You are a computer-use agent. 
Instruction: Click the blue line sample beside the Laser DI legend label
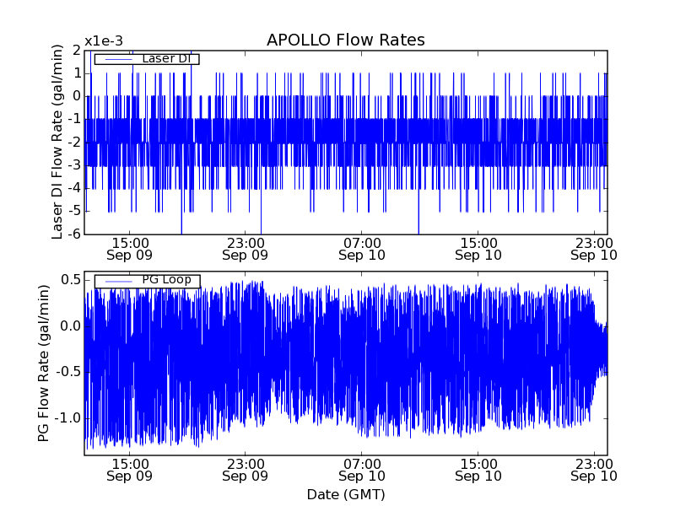[116, 59]
